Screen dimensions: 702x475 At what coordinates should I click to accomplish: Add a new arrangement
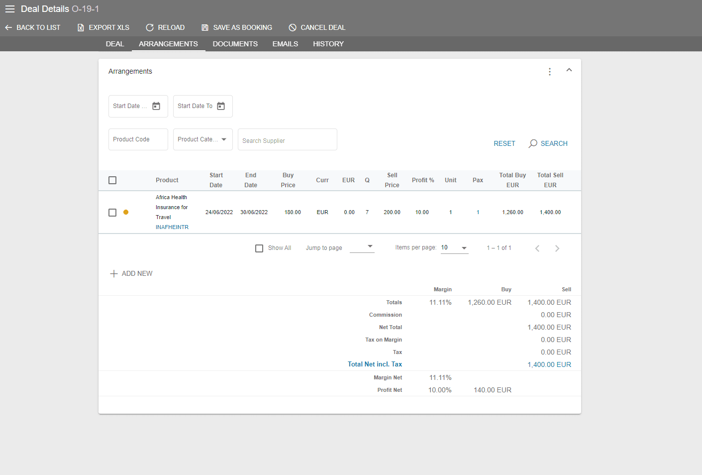click(x=131, y=273)
